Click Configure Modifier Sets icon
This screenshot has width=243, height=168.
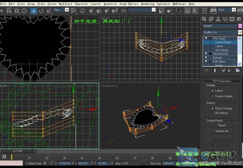(238, 70)
